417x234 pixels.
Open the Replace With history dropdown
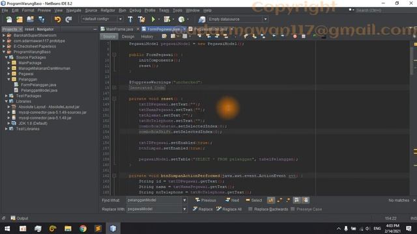(184, 209)
